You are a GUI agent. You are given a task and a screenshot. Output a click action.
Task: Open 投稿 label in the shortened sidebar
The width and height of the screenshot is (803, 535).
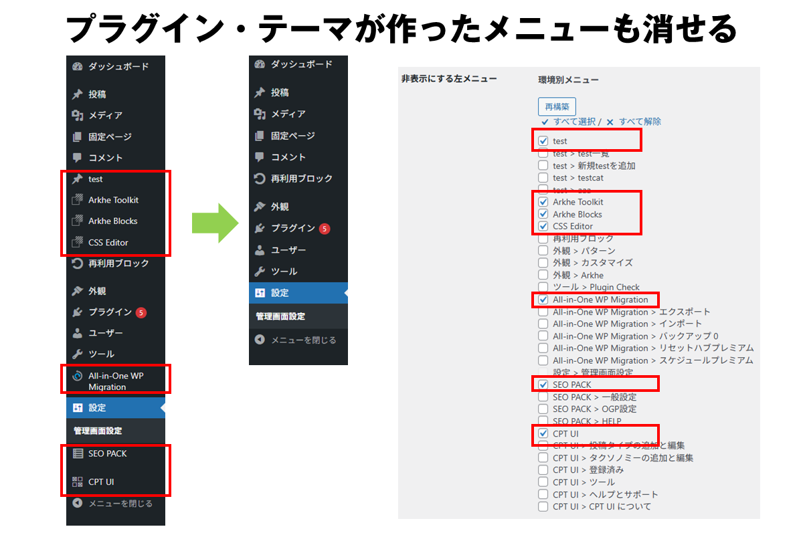(280, 93)
